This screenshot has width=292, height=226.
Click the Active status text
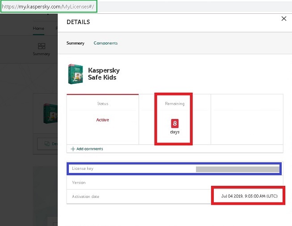(x=102, y=120)
